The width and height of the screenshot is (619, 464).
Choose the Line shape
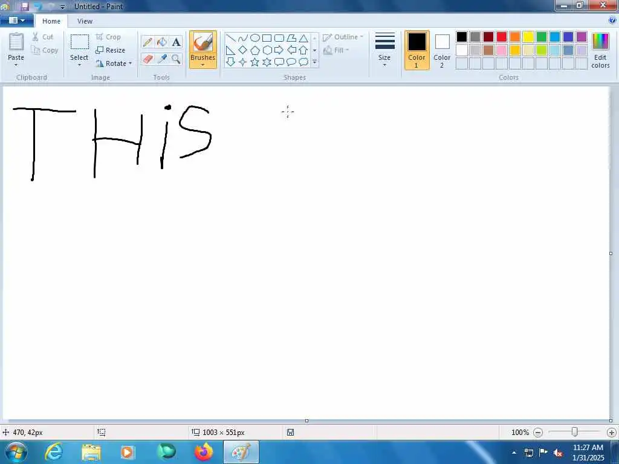[231, 38]
